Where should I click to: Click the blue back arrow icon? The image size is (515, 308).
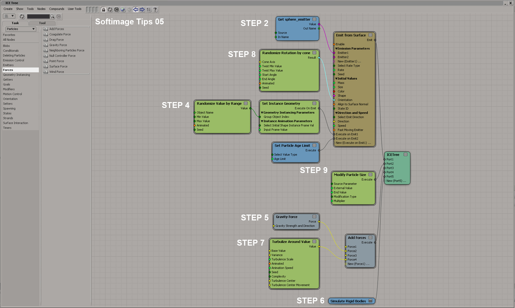tap(136, 10)
